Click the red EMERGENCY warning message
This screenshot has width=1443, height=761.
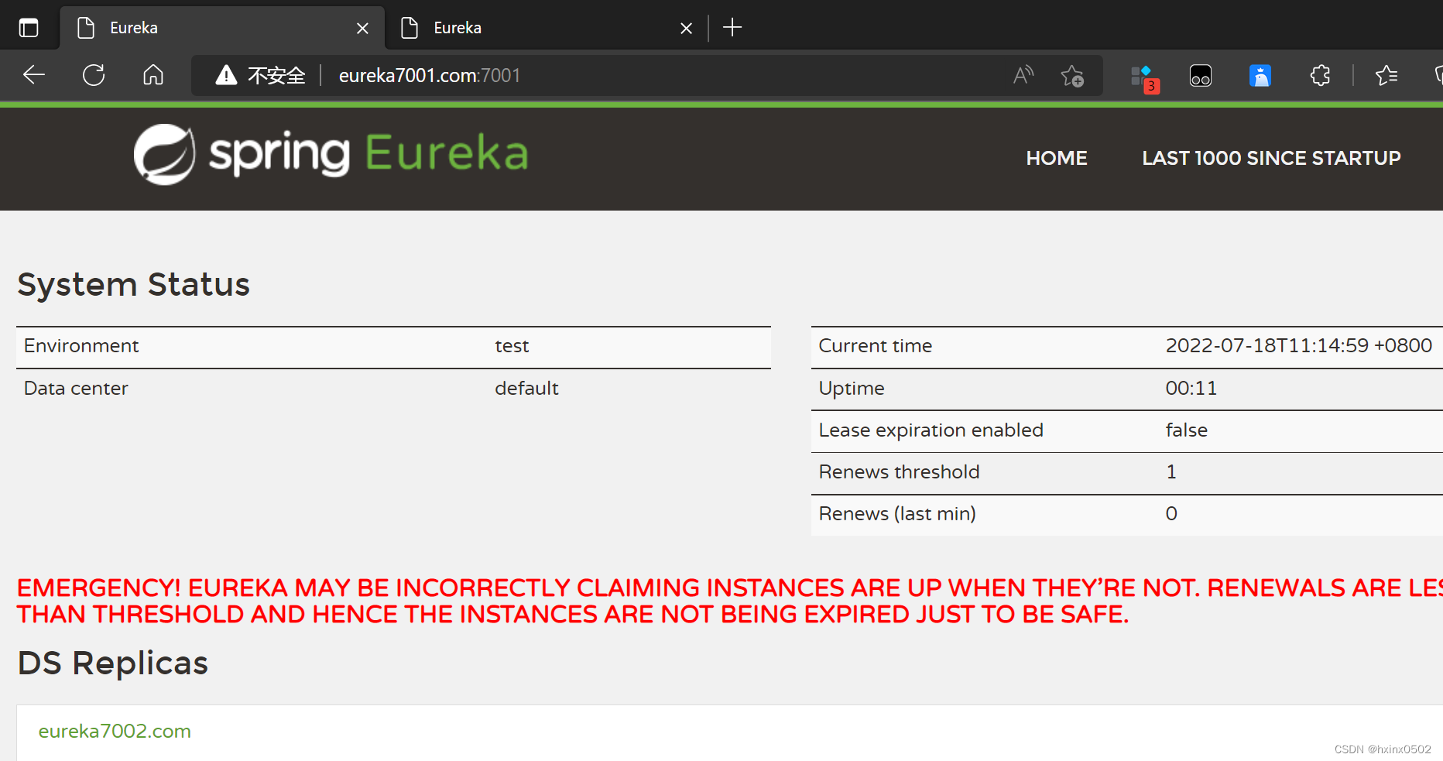[x=729, y=601]
